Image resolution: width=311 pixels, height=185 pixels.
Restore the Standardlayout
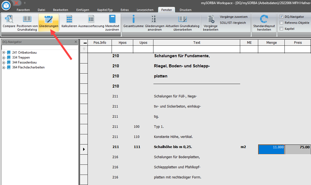264,23
